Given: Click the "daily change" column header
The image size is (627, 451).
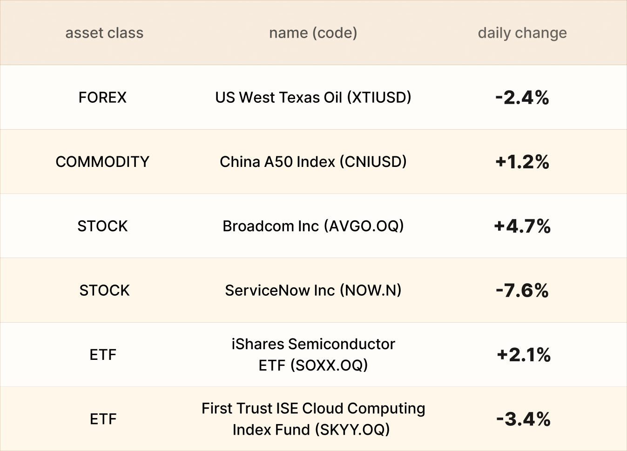Looking at the screenshot, I should pos(522,33).
